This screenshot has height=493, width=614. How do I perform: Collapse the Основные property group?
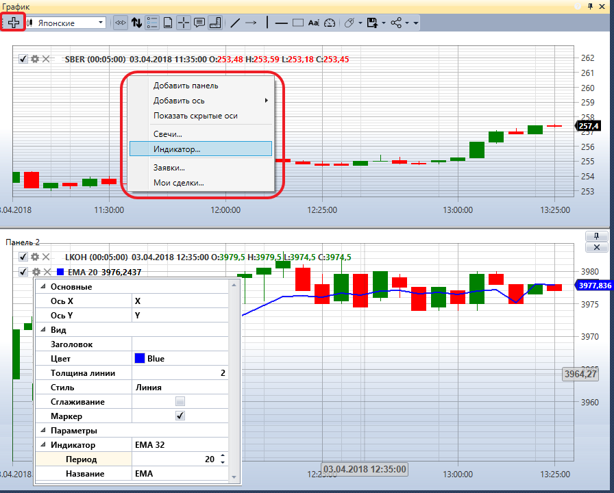[x=43, y=286]
